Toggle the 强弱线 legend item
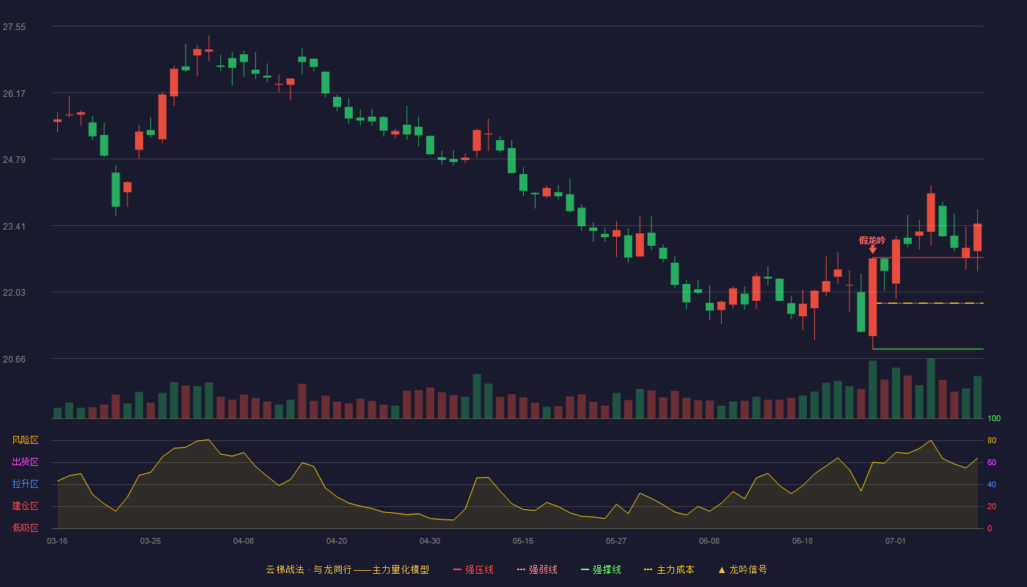 point(537,569)
